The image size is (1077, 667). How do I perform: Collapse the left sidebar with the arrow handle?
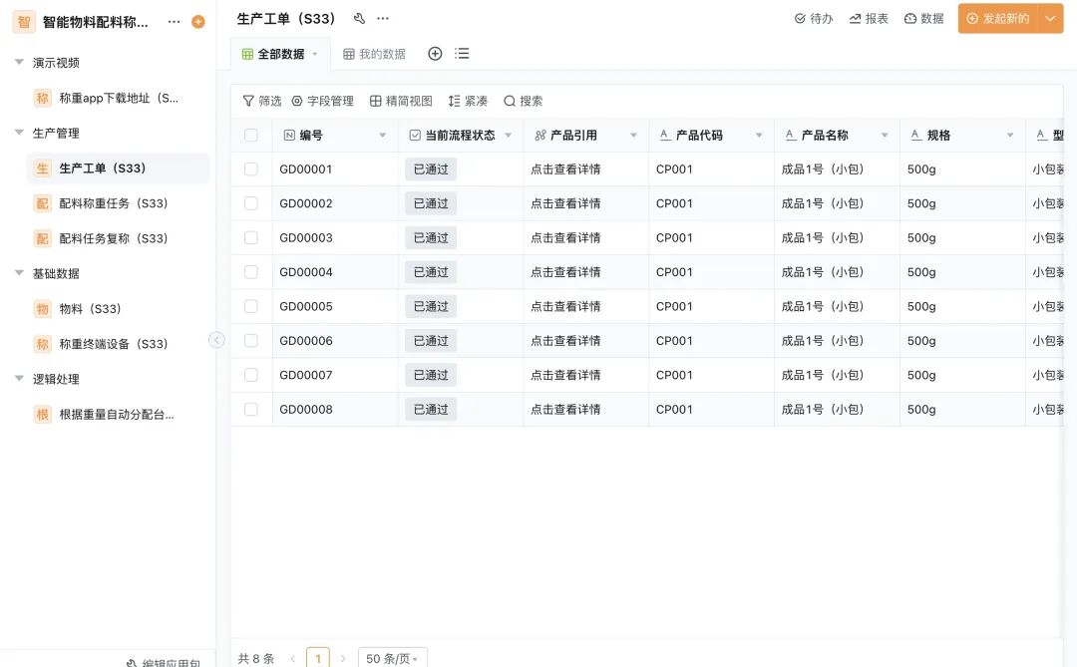(216, 340)
